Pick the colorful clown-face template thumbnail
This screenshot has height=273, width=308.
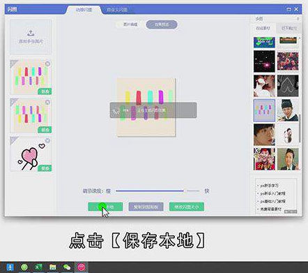coord(264,159)
